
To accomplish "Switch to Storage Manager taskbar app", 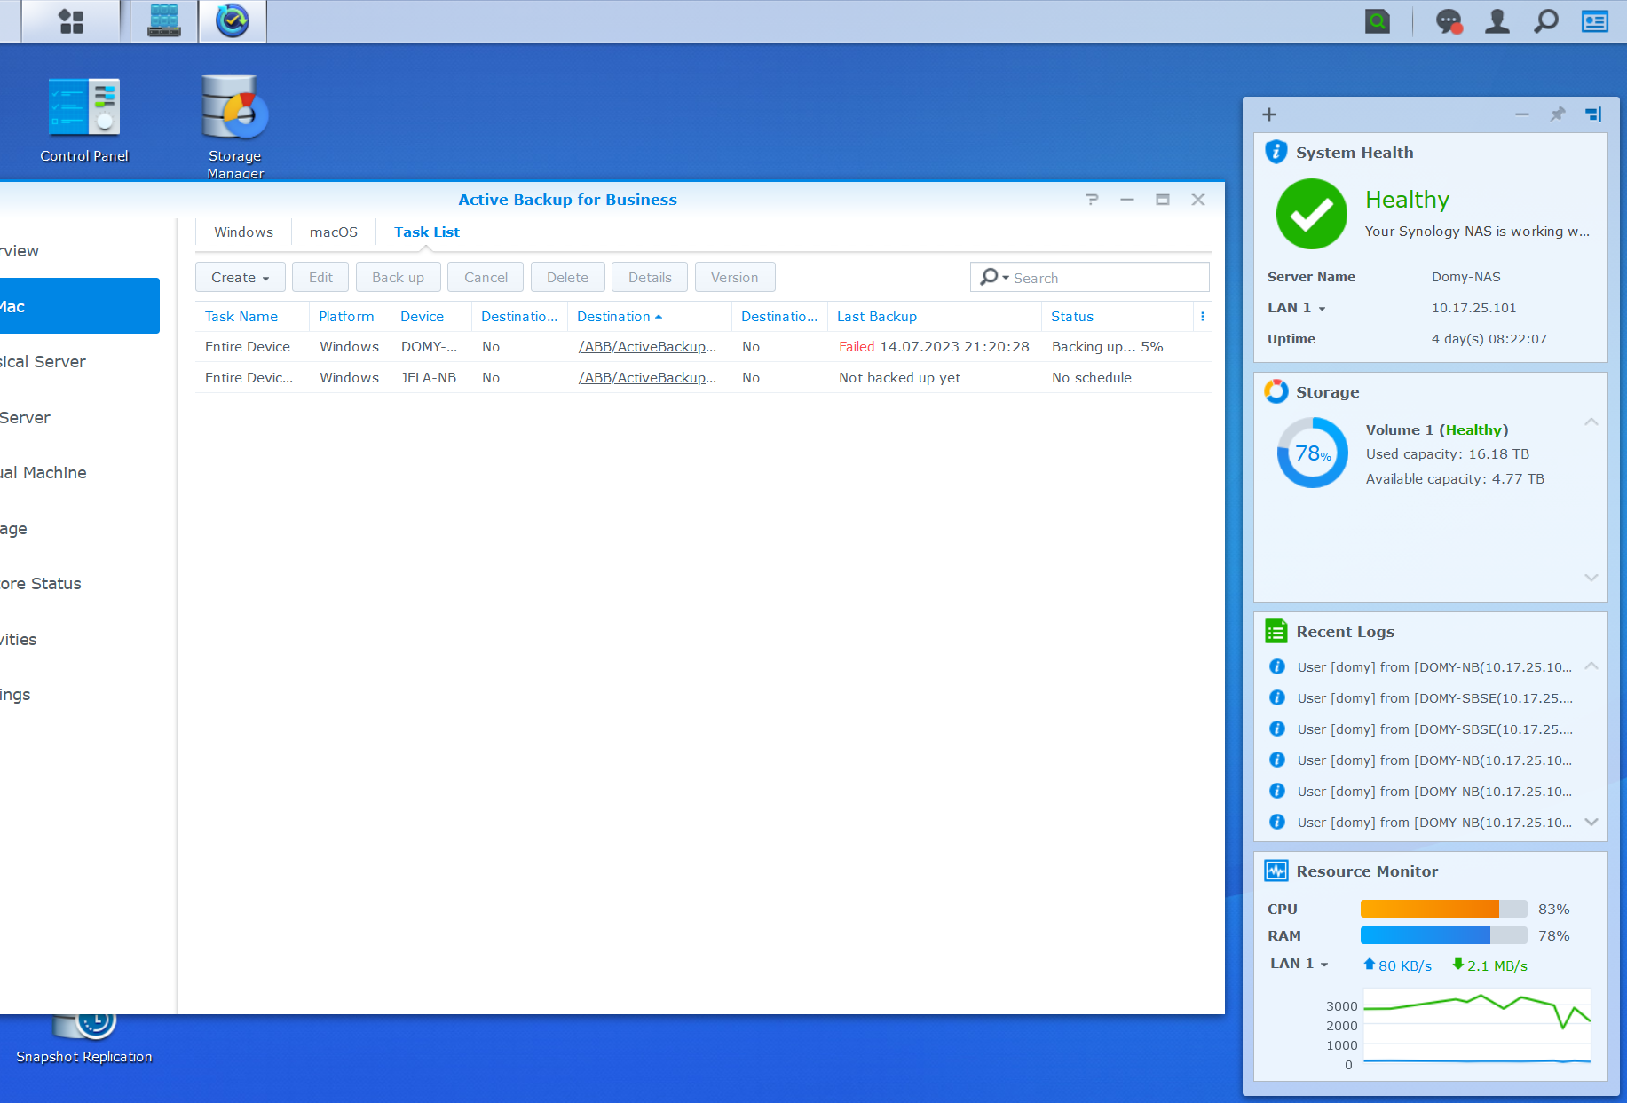I will coord(164,20).
